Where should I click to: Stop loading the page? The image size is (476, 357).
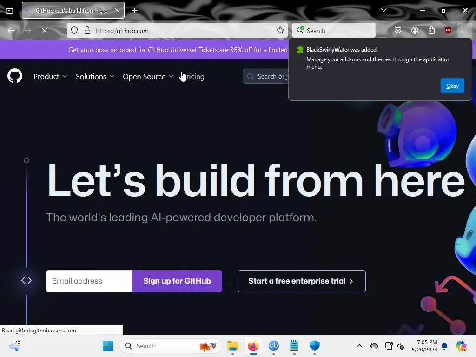[x=45, y=30]
